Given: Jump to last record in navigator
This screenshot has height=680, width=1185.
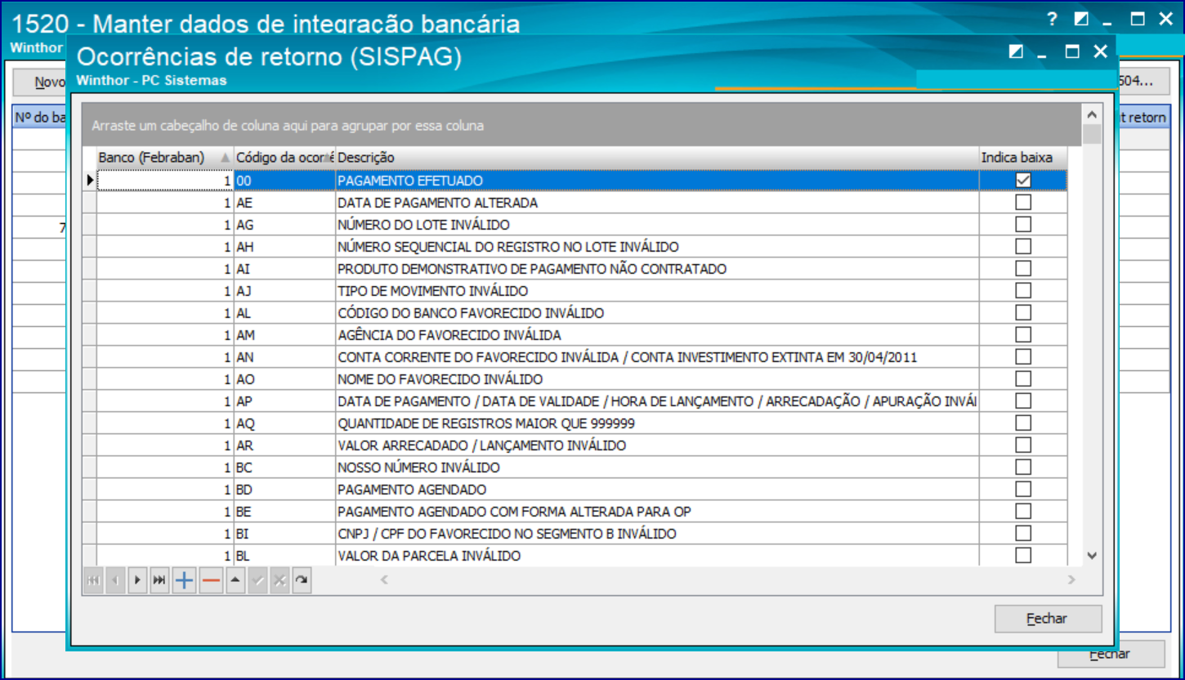Looking at the screenshot, I should 159,580.
